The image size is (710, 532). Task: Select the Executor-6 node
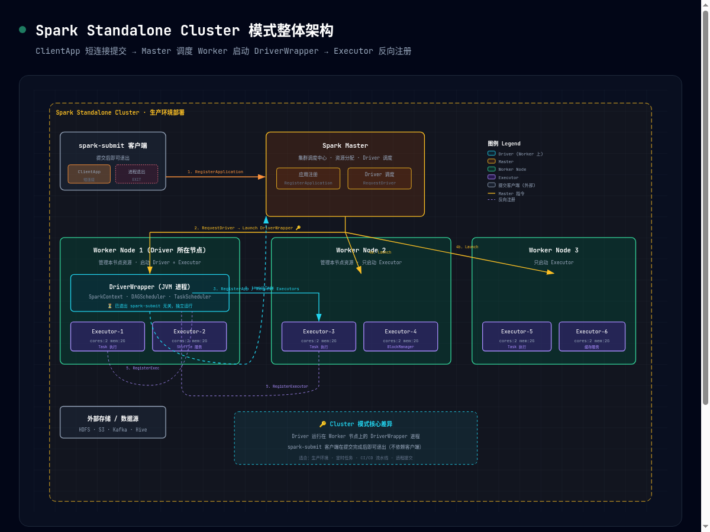click(x=592, y=336)
